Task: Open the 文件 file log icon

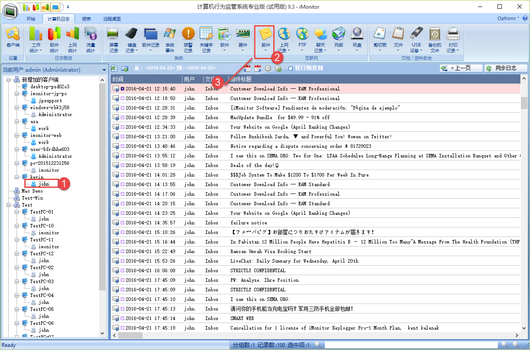Action: pyautogui.click(x=398, y=40)
